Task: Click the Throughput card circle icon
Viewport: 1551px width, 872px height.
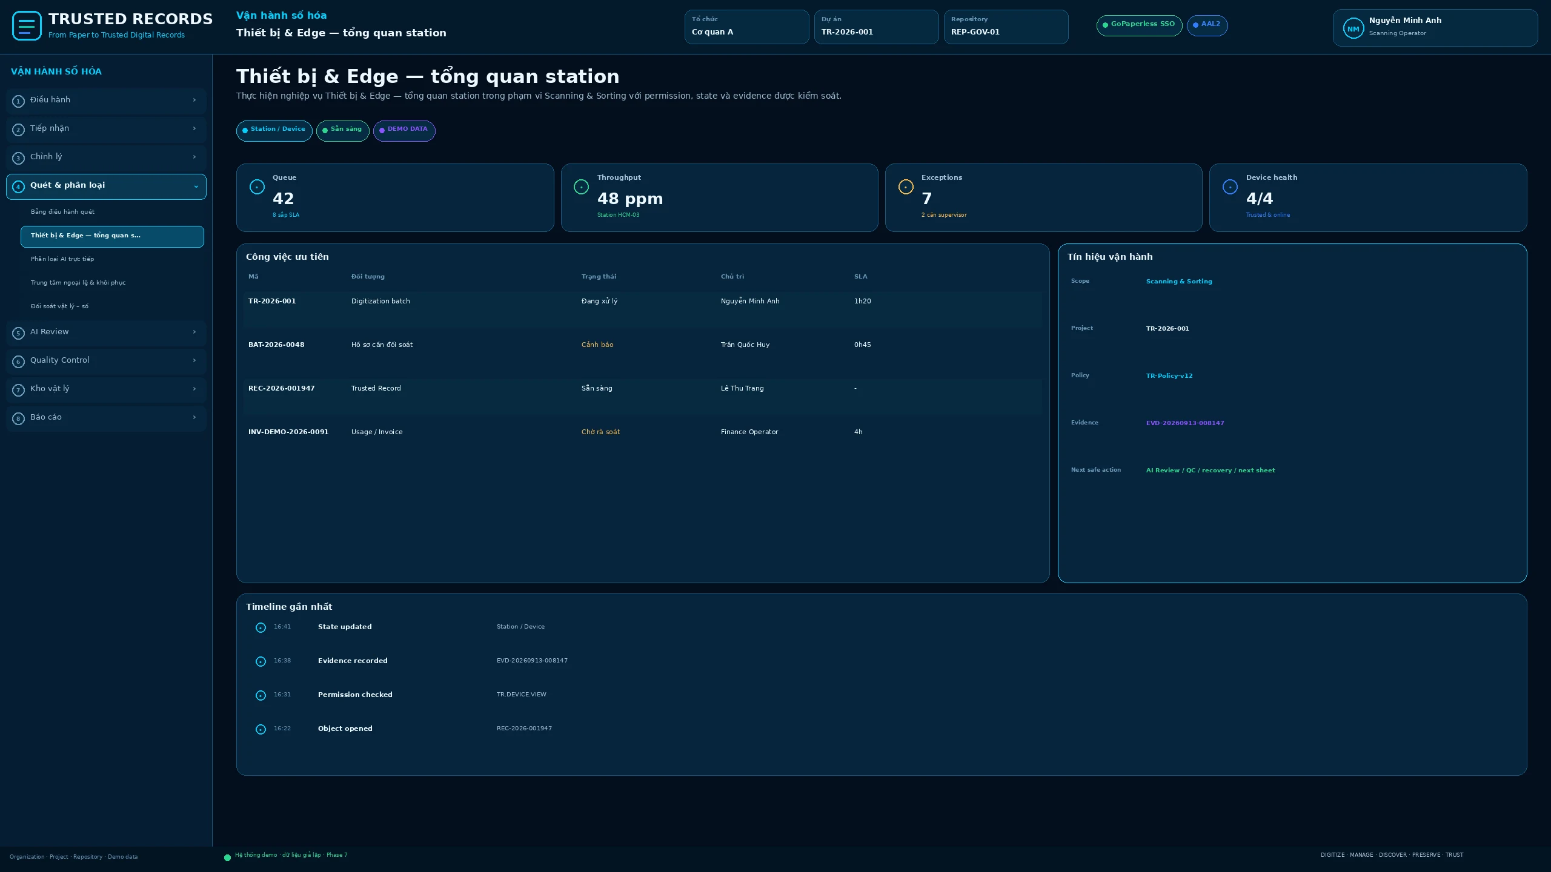Action: [581, 187]
